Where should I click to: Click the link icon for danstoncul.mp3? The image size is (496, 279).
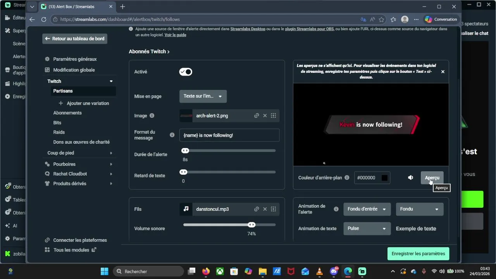[x=257, y=209]
